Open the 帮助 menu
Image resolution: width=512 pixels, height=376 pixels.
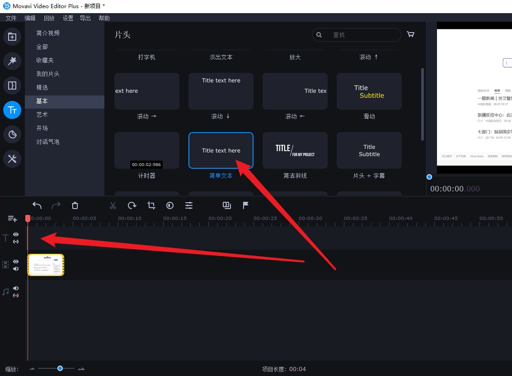[104, 18]
